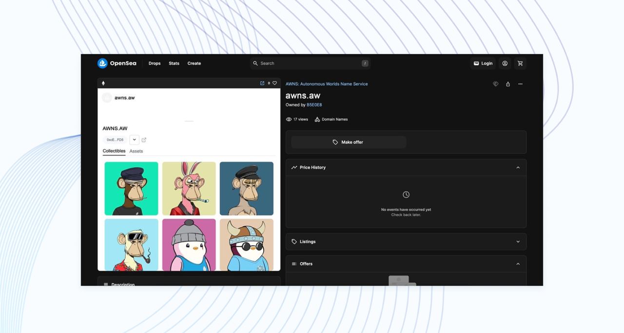Click the Listings tag icon
This screenshot has height=333, width=624.
point(294,242)
